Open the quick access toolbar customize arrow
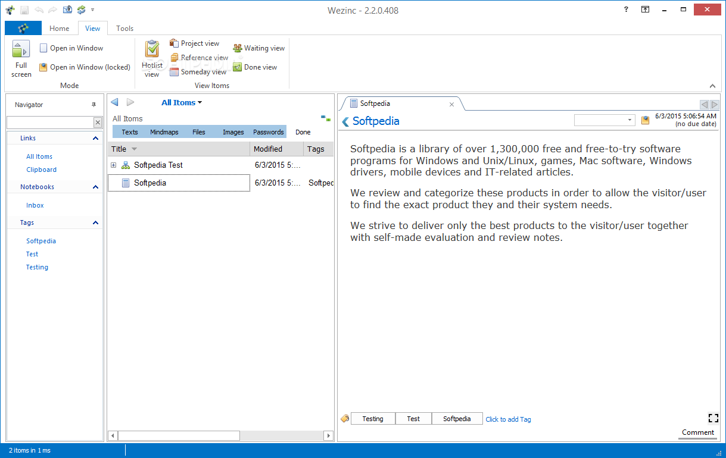This screenshot has height=458, width=726. tap(93, 10)
